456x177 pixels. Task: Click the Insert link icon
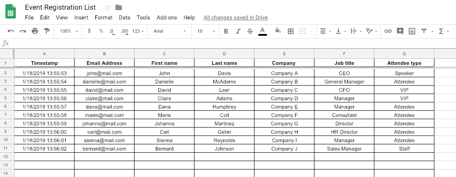tap(388, 31)
